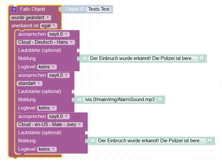Open the Loglevel keins dropdown below the AlarmSound message
The height and width of the screenshot is (163, 222).
[x=47, y=108]
